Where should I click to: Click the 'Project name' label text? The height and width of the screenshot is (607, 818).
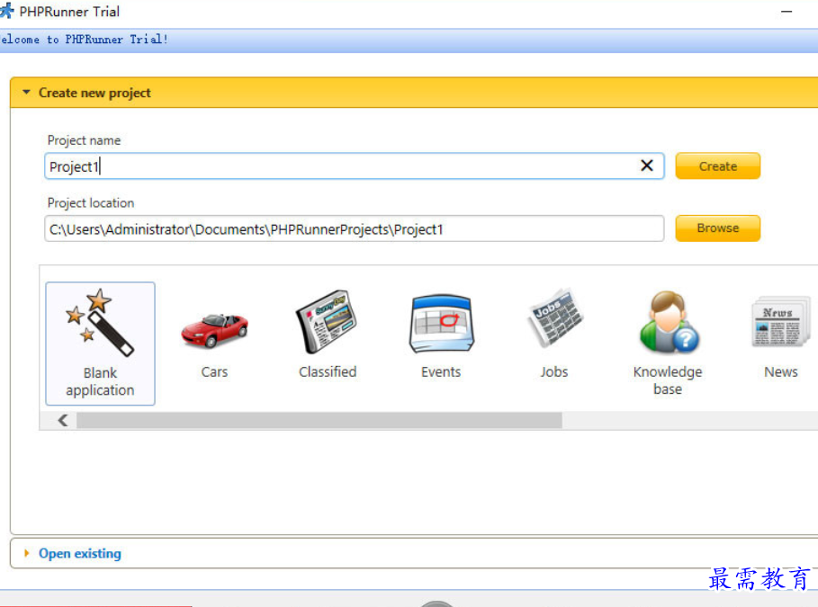click(x=84, y=140)
